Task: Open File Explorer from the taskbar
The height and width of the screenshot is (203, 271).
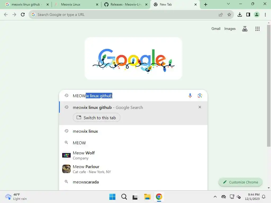Action: [x=147, y=197]
